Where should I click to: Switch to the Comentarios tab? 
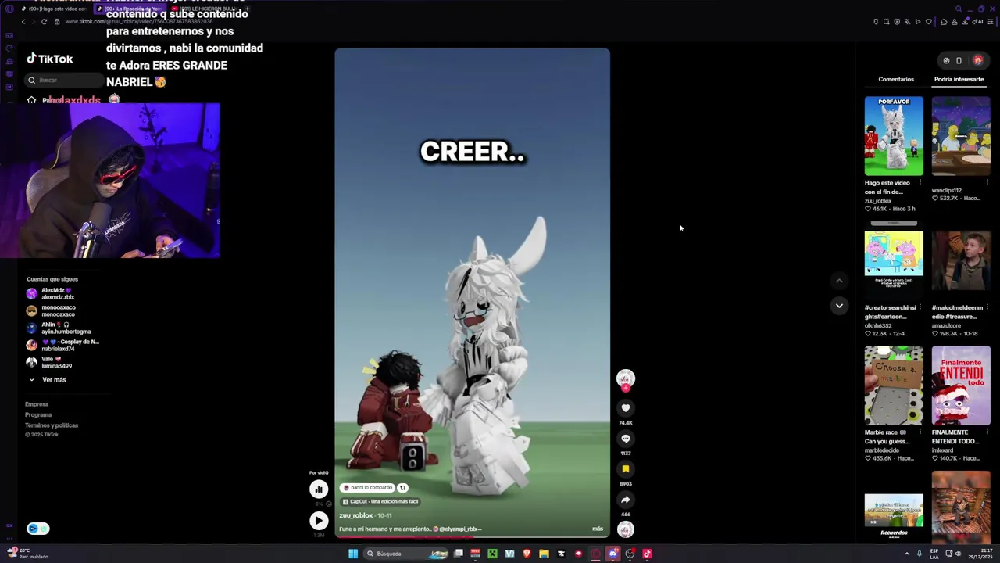tap(896, 79)
